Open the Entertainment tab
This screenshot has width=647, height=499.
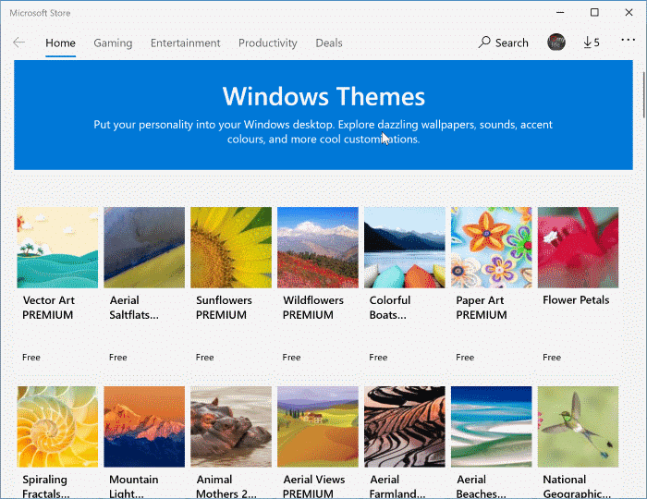pyautogui.click(x=185, y=43)
